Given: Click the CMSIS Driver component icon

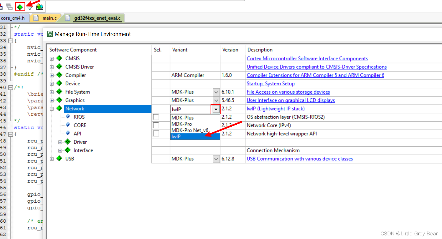Looking at the screenshot, I should [x=59, y=66].
